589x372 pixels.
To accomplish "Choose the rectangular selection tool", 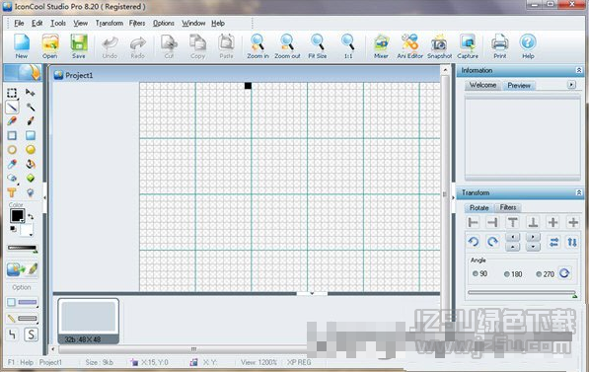I will tap(12, 93).
